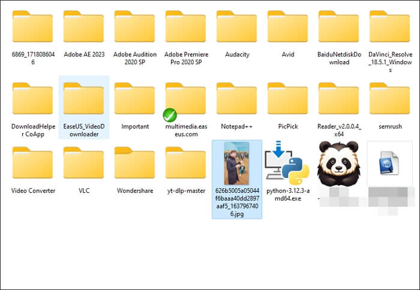Viewport: 420px width, 290px height.
Task: Click the multimedia.easeus.com folder with green checkmark
Action: pyautogui.click(x=185, y=99)
